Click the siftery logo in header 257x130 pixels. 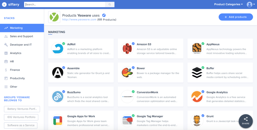tap(11, 4)
